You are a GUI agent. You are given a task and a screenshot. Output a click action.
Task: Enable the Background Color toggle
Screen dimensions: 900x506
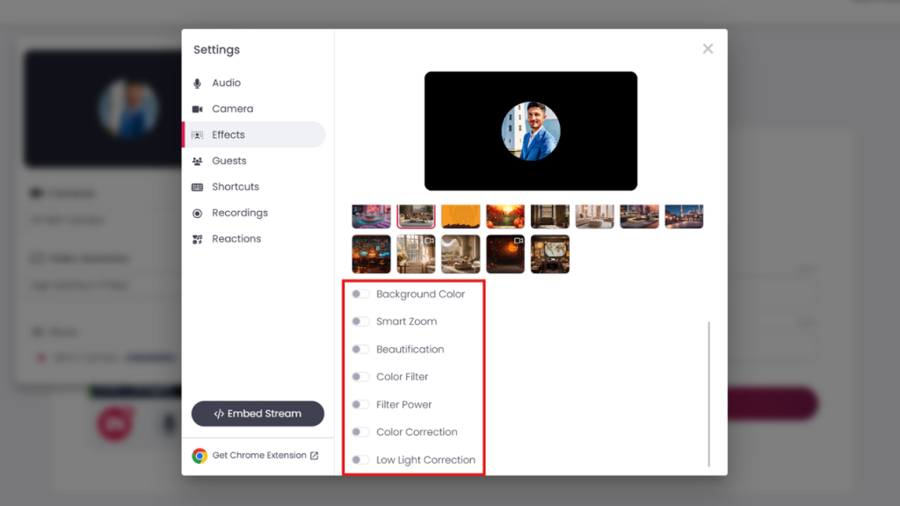coord(359,293)
